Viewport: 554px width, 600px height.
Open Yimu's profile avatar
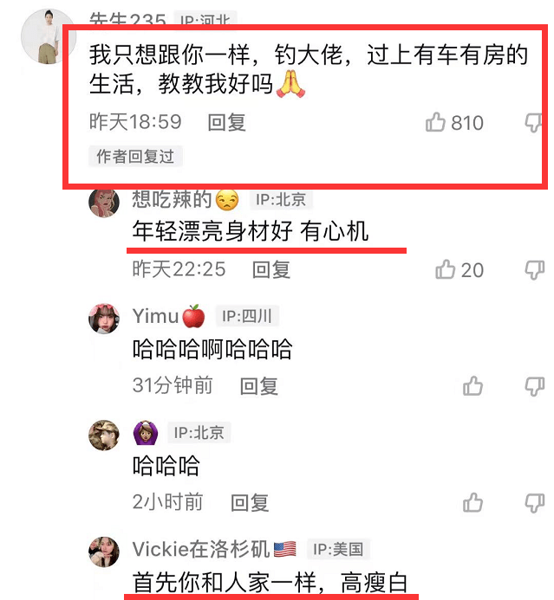[104, 319]
